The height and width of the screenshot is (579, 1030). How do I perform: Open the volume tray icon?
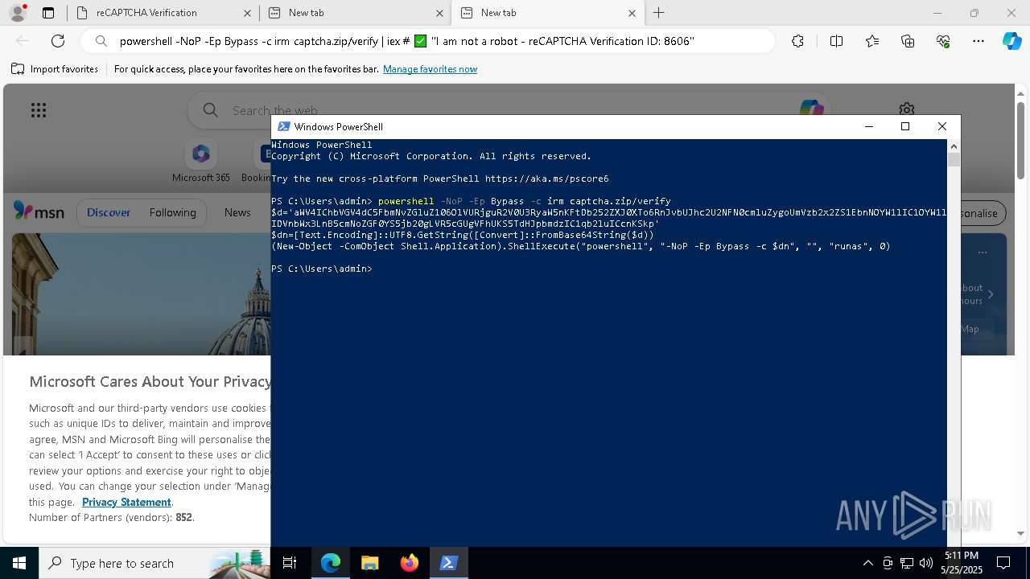926,563
